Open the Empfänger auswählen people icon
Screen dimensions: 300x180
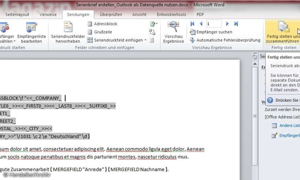(4, 27)
